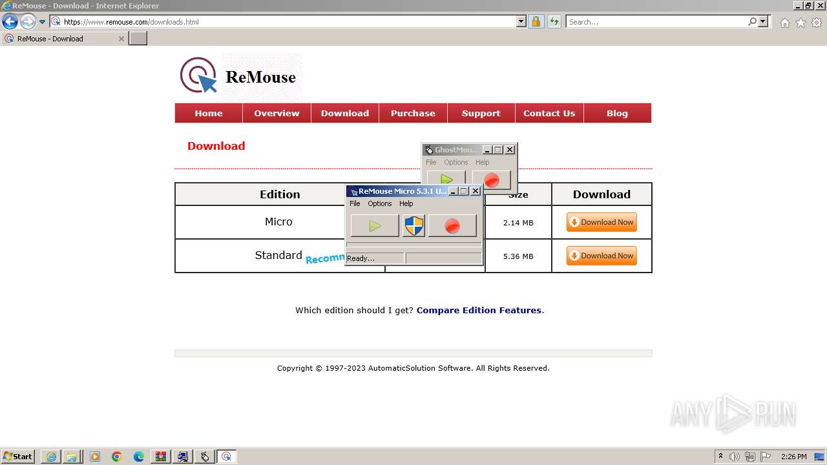
Task: Click the search magnifier icon
Action: [x=752, y=21]
